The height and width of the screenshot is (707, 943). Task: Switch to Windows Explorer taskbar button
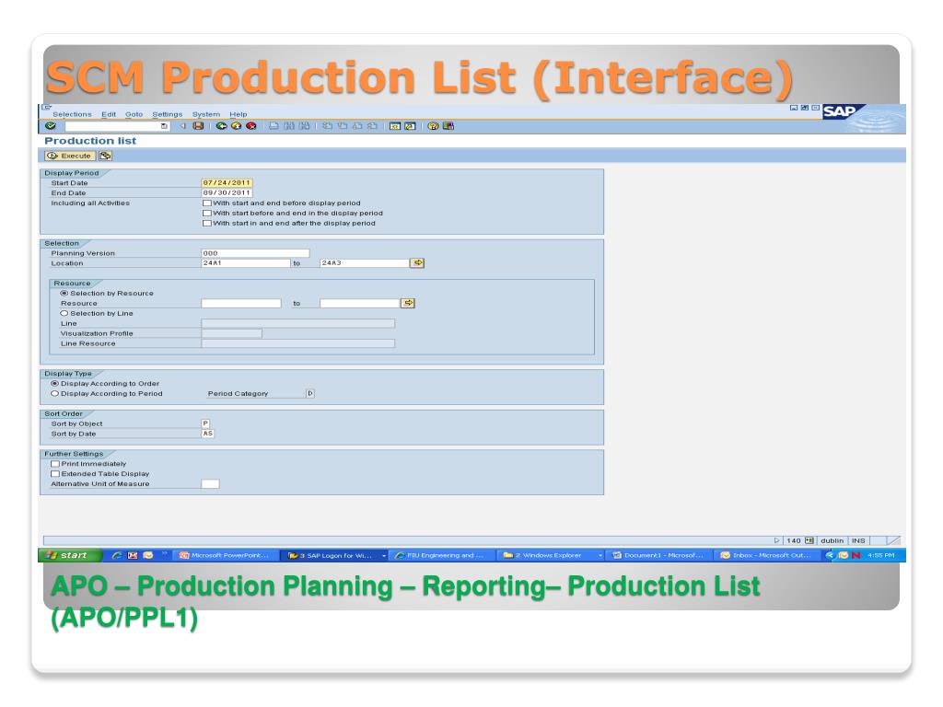(x=551, y=555)
